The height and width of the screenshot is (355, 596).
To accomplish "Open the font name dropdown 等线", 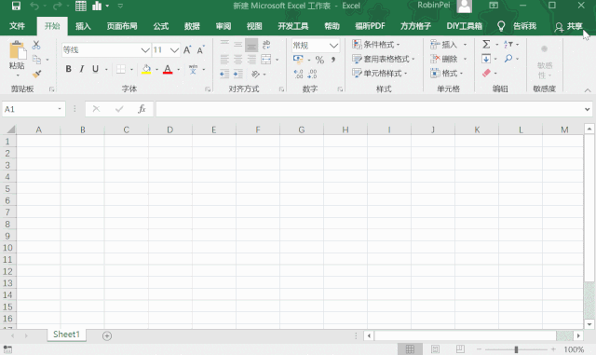I will point(145,49).
